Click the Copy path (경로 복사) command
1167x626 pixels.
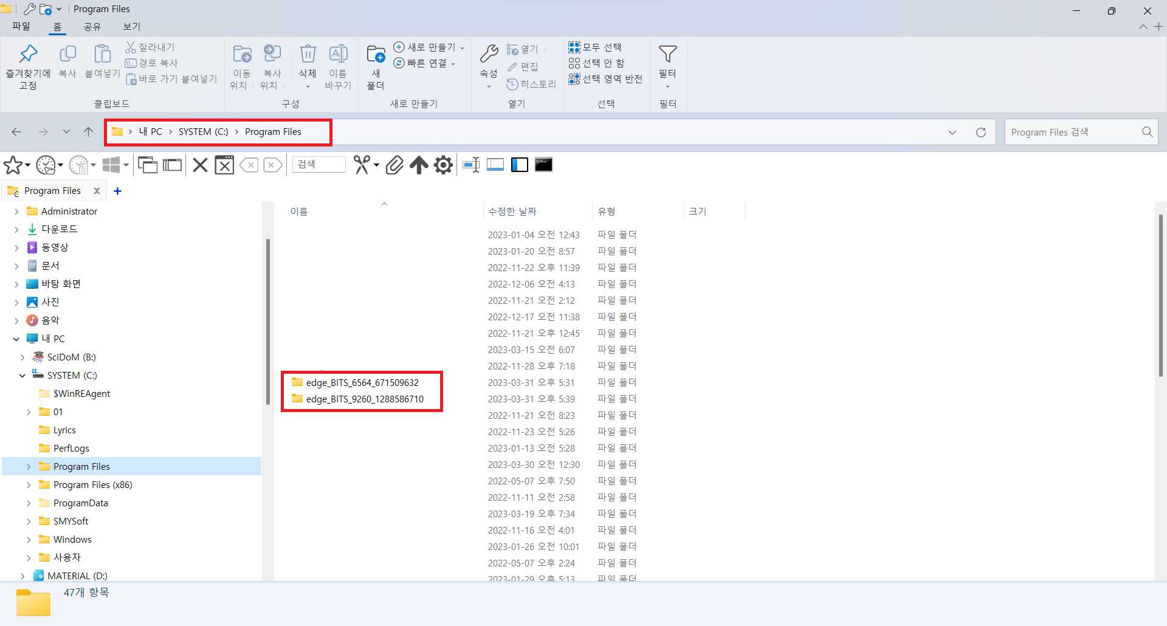coord(151,63)
